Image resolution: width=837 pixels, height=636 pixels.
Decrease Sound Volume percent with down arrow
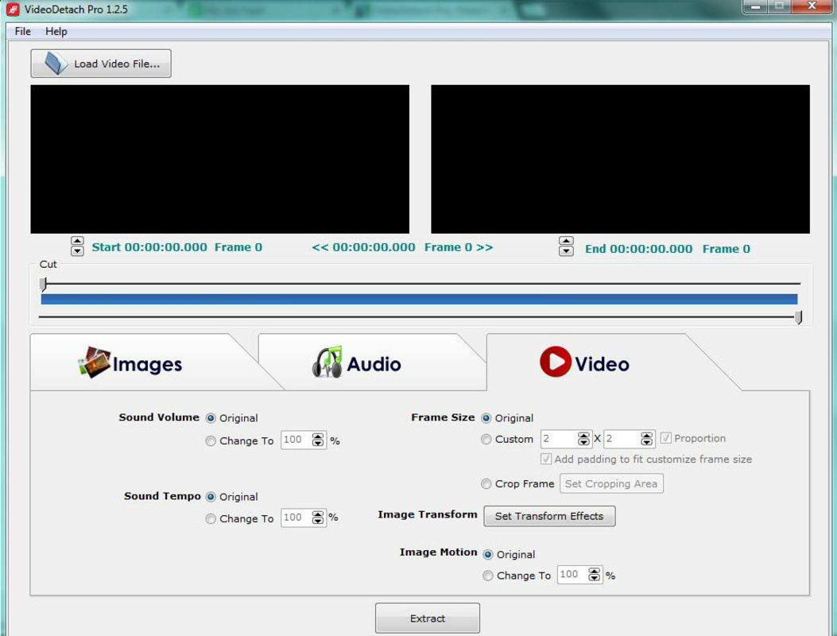(318, 444)
